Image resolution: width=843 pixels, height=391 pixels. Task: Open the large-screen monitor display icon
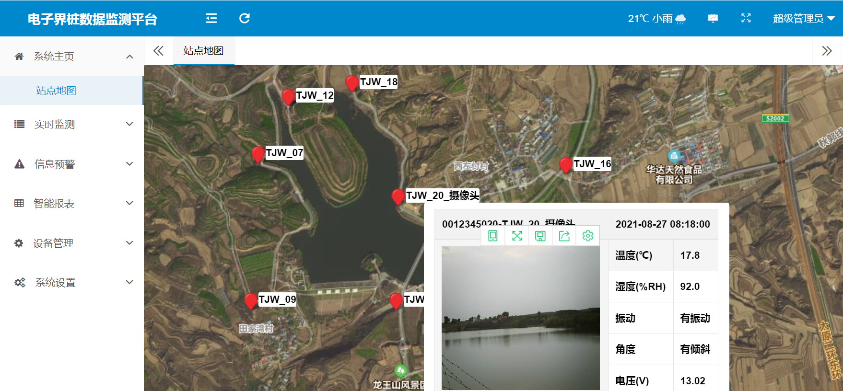pos(713,18)
